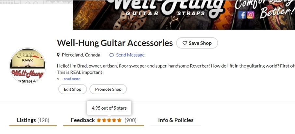Click the location pin icon

(58, 55)
